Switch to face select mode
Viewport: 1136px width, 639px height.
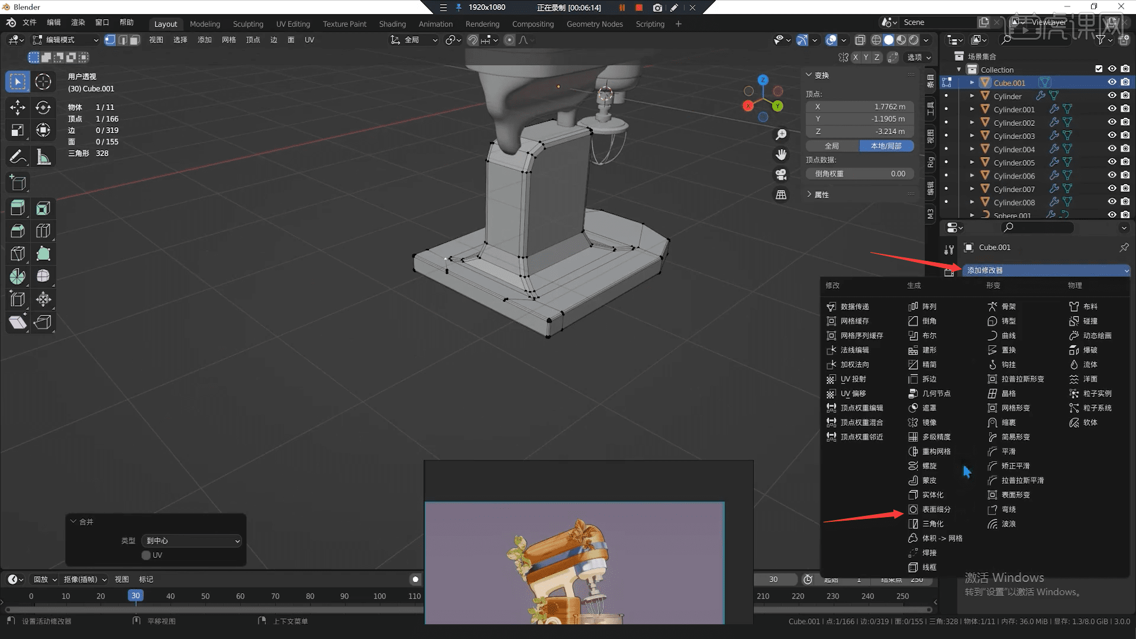tap(134, 40)
